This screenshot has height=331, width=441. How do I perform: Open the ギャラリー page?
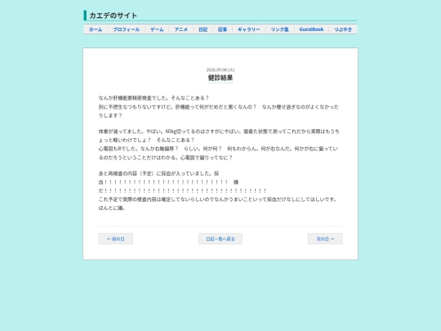[x=249, y=29]
